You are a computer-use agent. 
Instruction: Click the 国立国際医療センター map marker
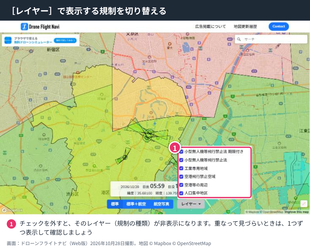[78, 73]
